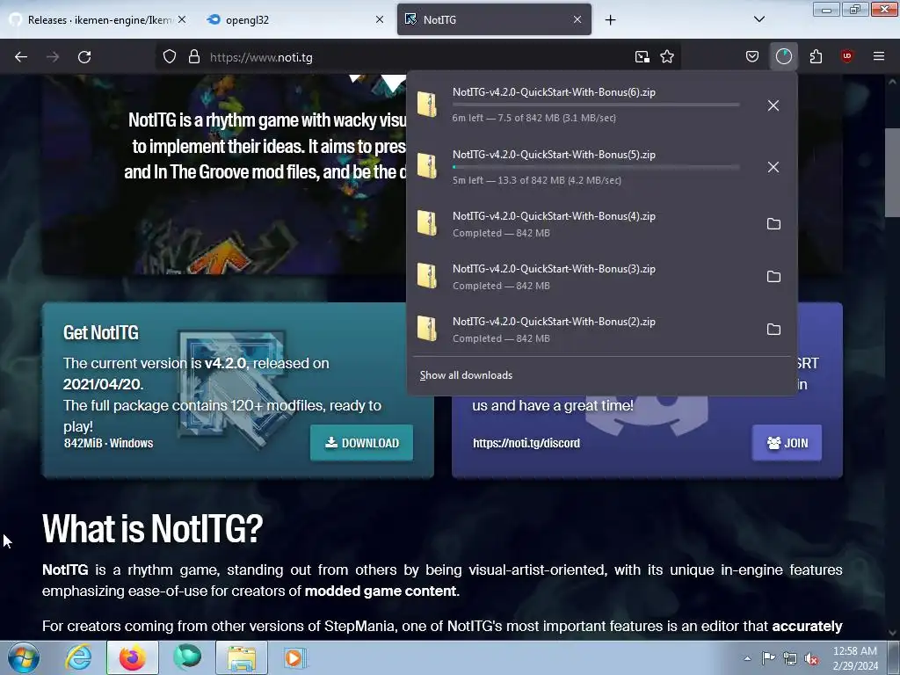Open a new browser tab
This screenshot has height=675, width=900.
(x=610, y=19)
